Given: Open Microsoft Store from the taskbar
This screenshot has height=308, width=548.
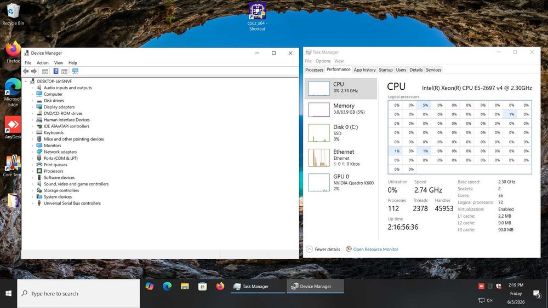Looking at the screenshot, I should pyautogui.click(x=202, y=286).
